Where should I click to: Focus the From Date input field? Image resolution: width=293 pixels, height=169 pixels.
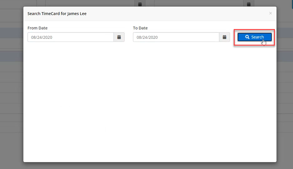(x=71, y=37)
